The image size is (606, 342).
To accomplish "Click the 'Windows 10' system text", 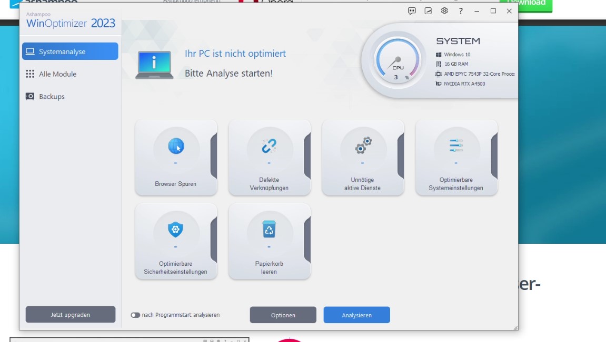I will point(457,55).
